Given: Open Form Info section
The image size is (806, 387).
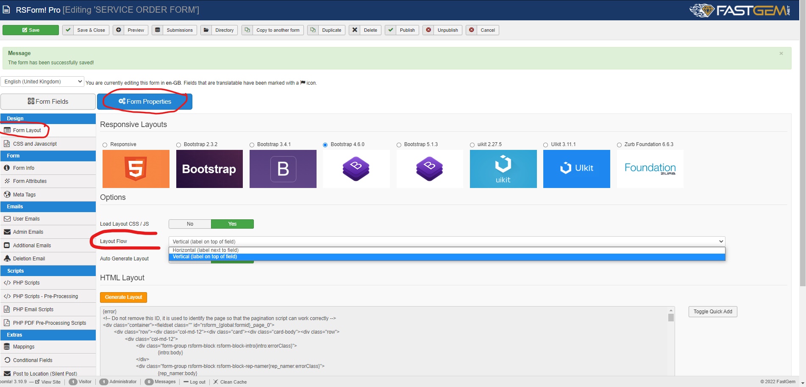Looking at the screenshot, I should (48, 168).
